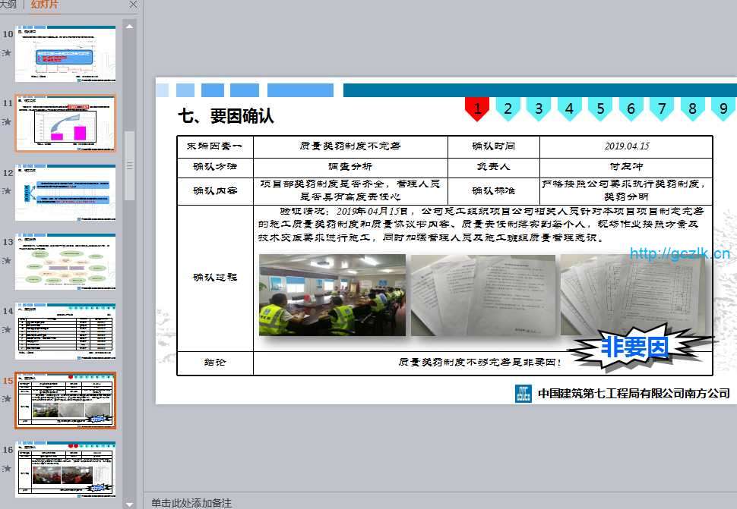The width and height of the screenshot is (737, 509).
Task: Switch to the 大纲 outline tab
Action: pos(8,5)
